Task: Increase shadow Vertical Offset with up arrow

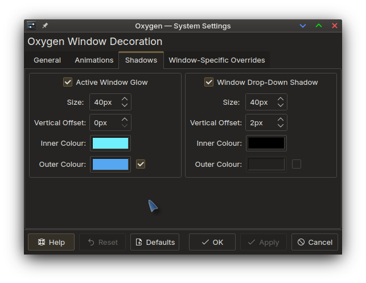Action: pos(281,120)
